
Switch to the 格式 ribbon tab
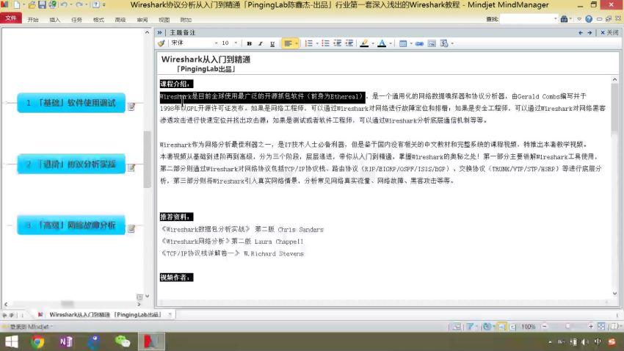(x=98, y=20)
